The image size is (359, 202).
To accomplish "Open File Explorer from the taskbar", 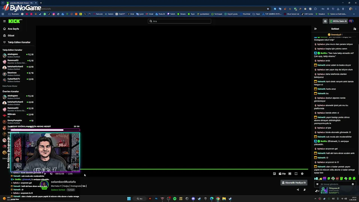I will coord(224,199).
